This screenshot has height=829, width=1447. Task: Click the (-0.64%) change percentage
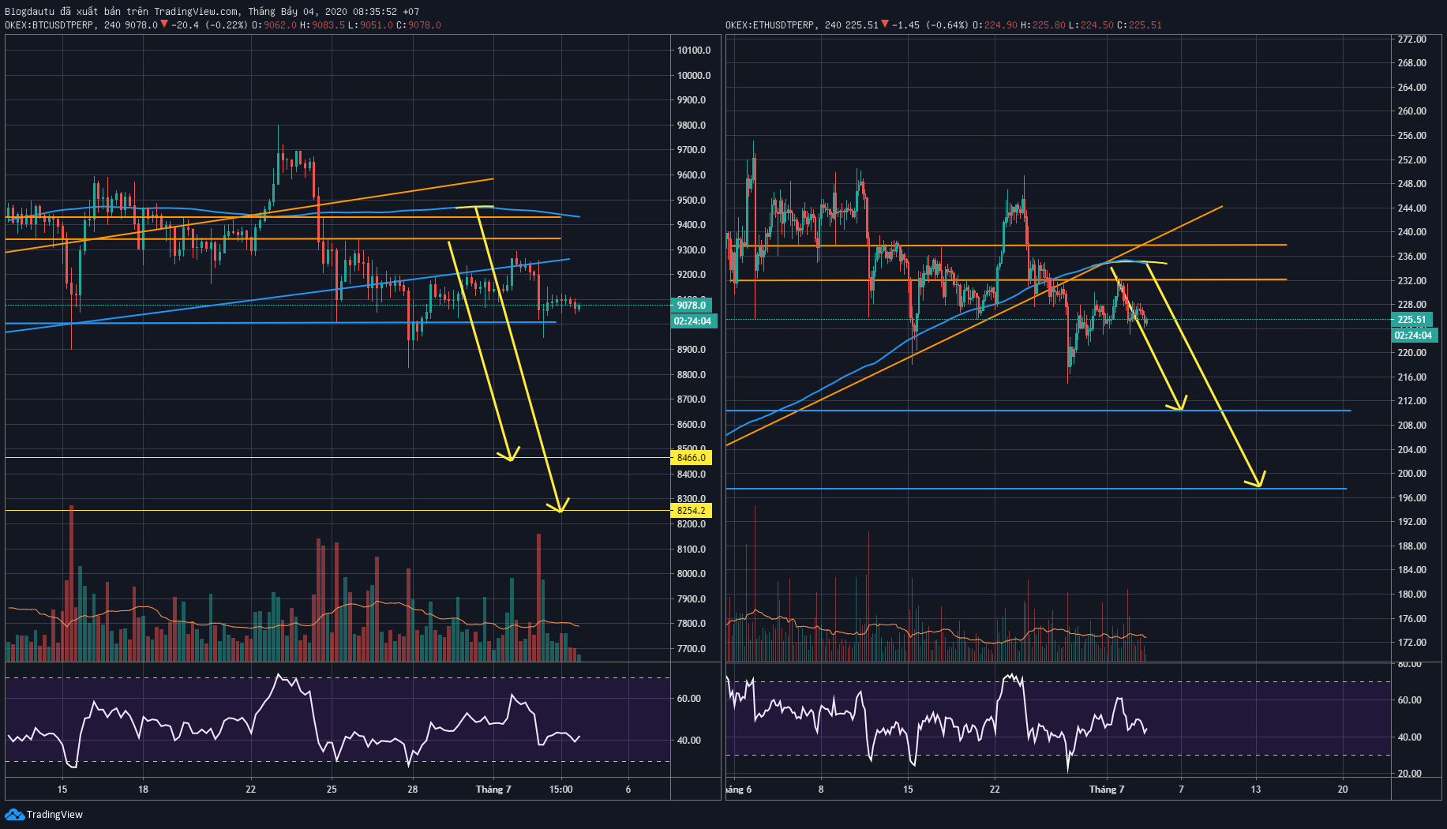tap(947, 25)
